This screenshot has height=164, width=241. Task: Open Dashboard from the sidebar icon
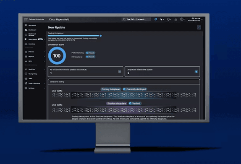point(26,30)
